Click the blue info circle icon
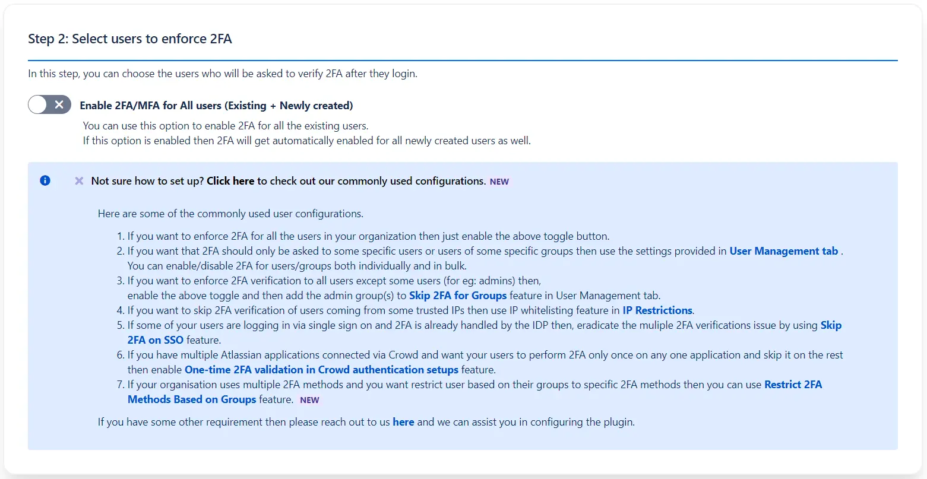This screenshot has width=927, height=479. 45,180
